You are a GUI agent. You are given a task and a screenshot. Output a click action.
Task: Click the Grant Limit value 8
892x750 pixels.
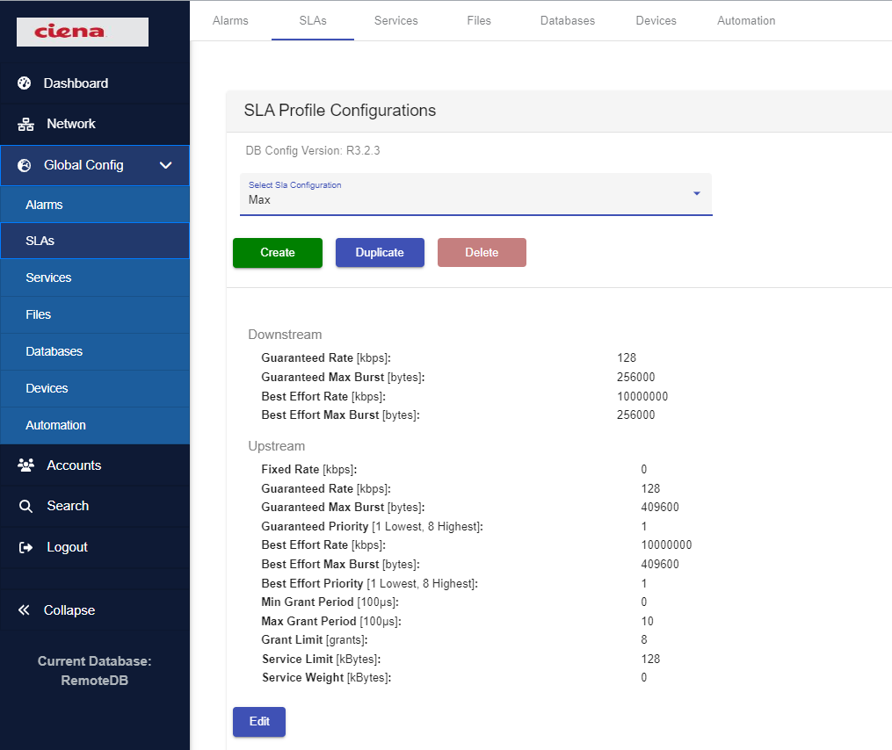point(644,639)
